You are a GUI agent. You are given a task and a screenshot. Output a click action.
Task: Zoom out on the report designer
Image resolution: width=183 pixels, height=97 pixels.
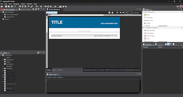click(x=123, y=13)
